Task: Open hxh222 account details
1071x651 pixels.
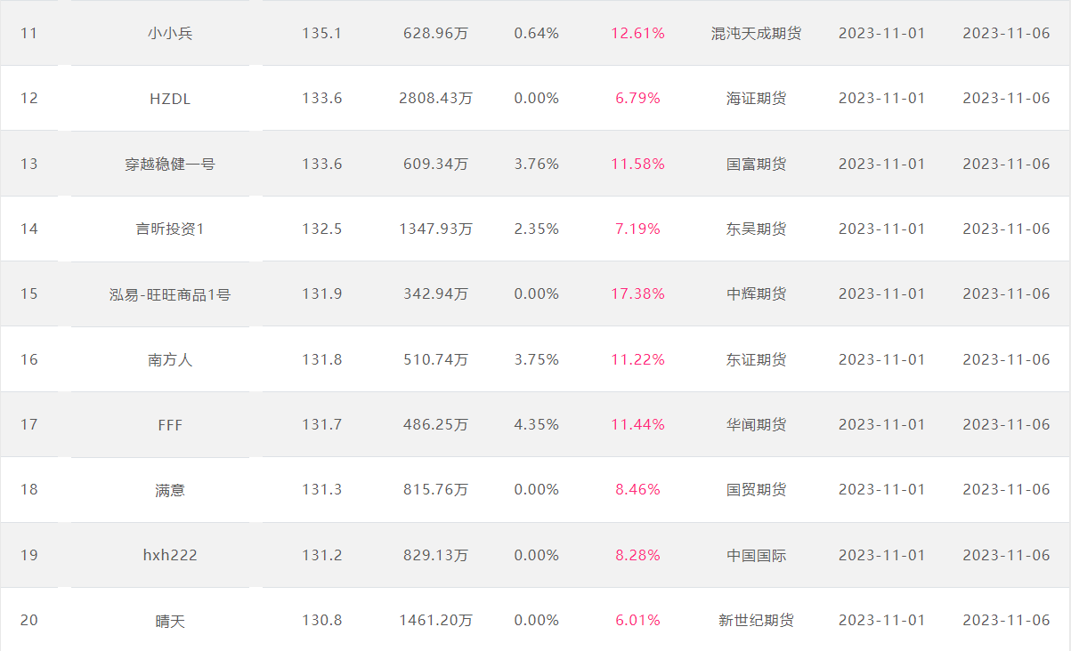Action: click(x=170, y=556)
